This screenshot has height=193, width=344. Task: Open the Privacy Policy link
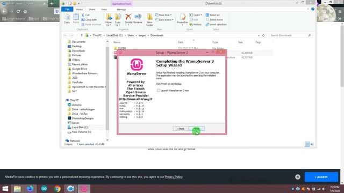point(174,177)
